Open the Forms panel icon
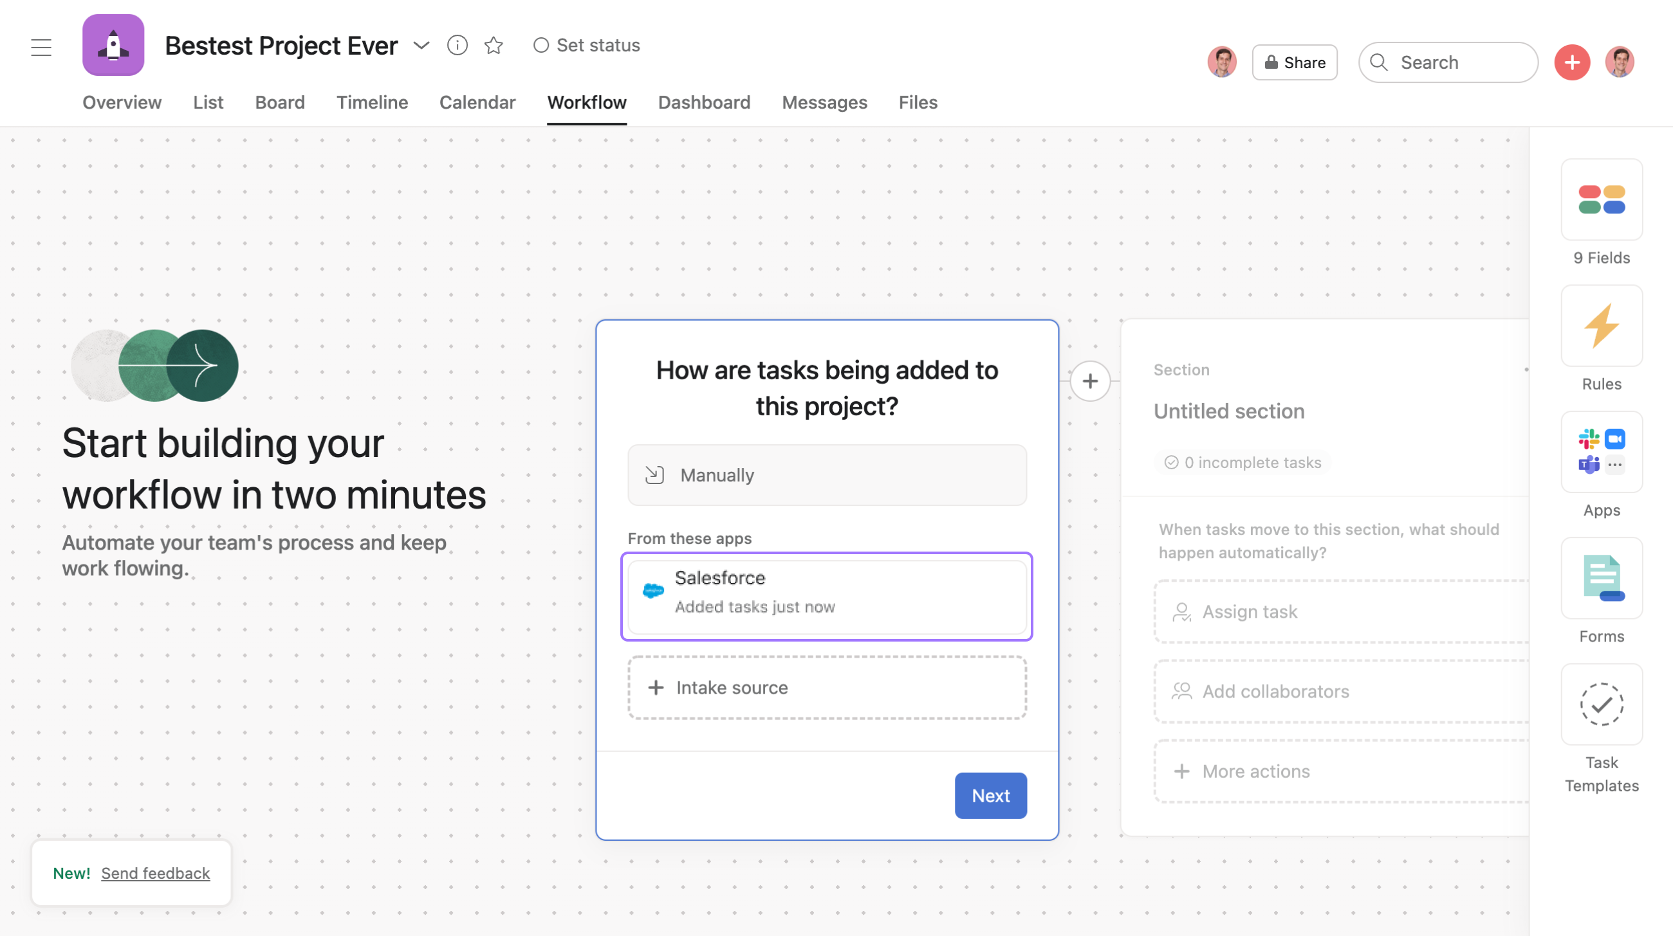Viewport: 1673px width, 936px height. coord(1602,579)
